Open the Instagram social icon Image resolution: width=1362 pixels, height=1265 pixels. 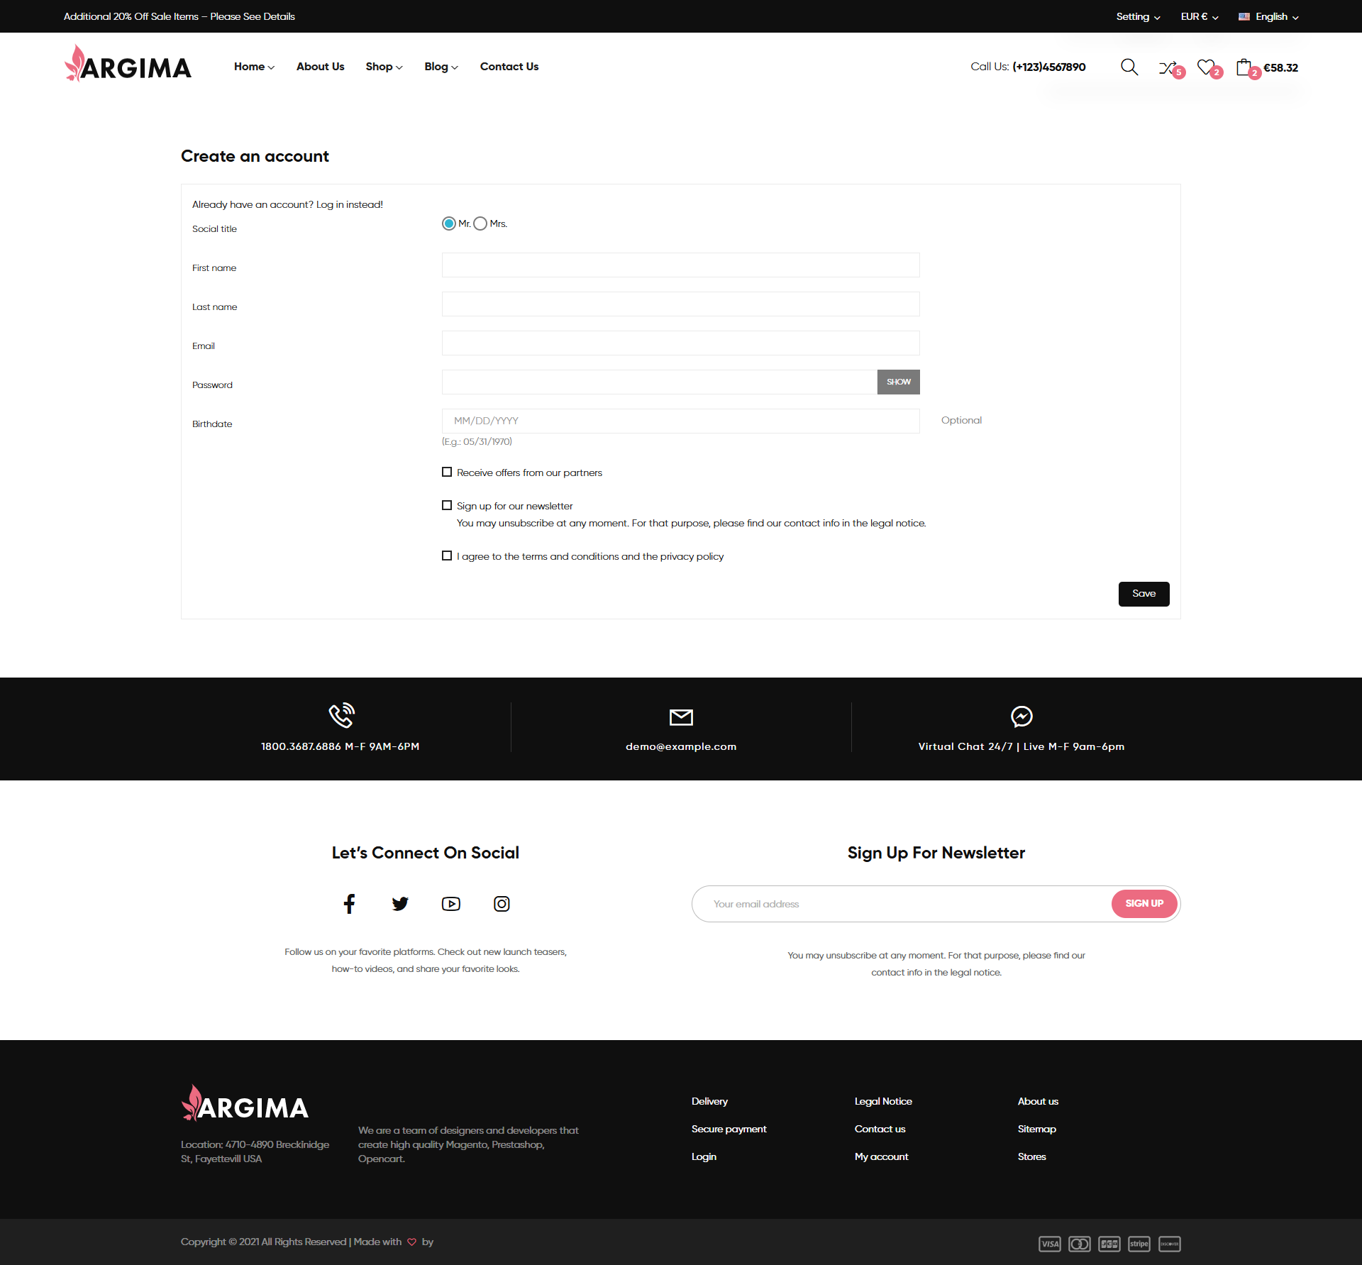pos(502,903)
